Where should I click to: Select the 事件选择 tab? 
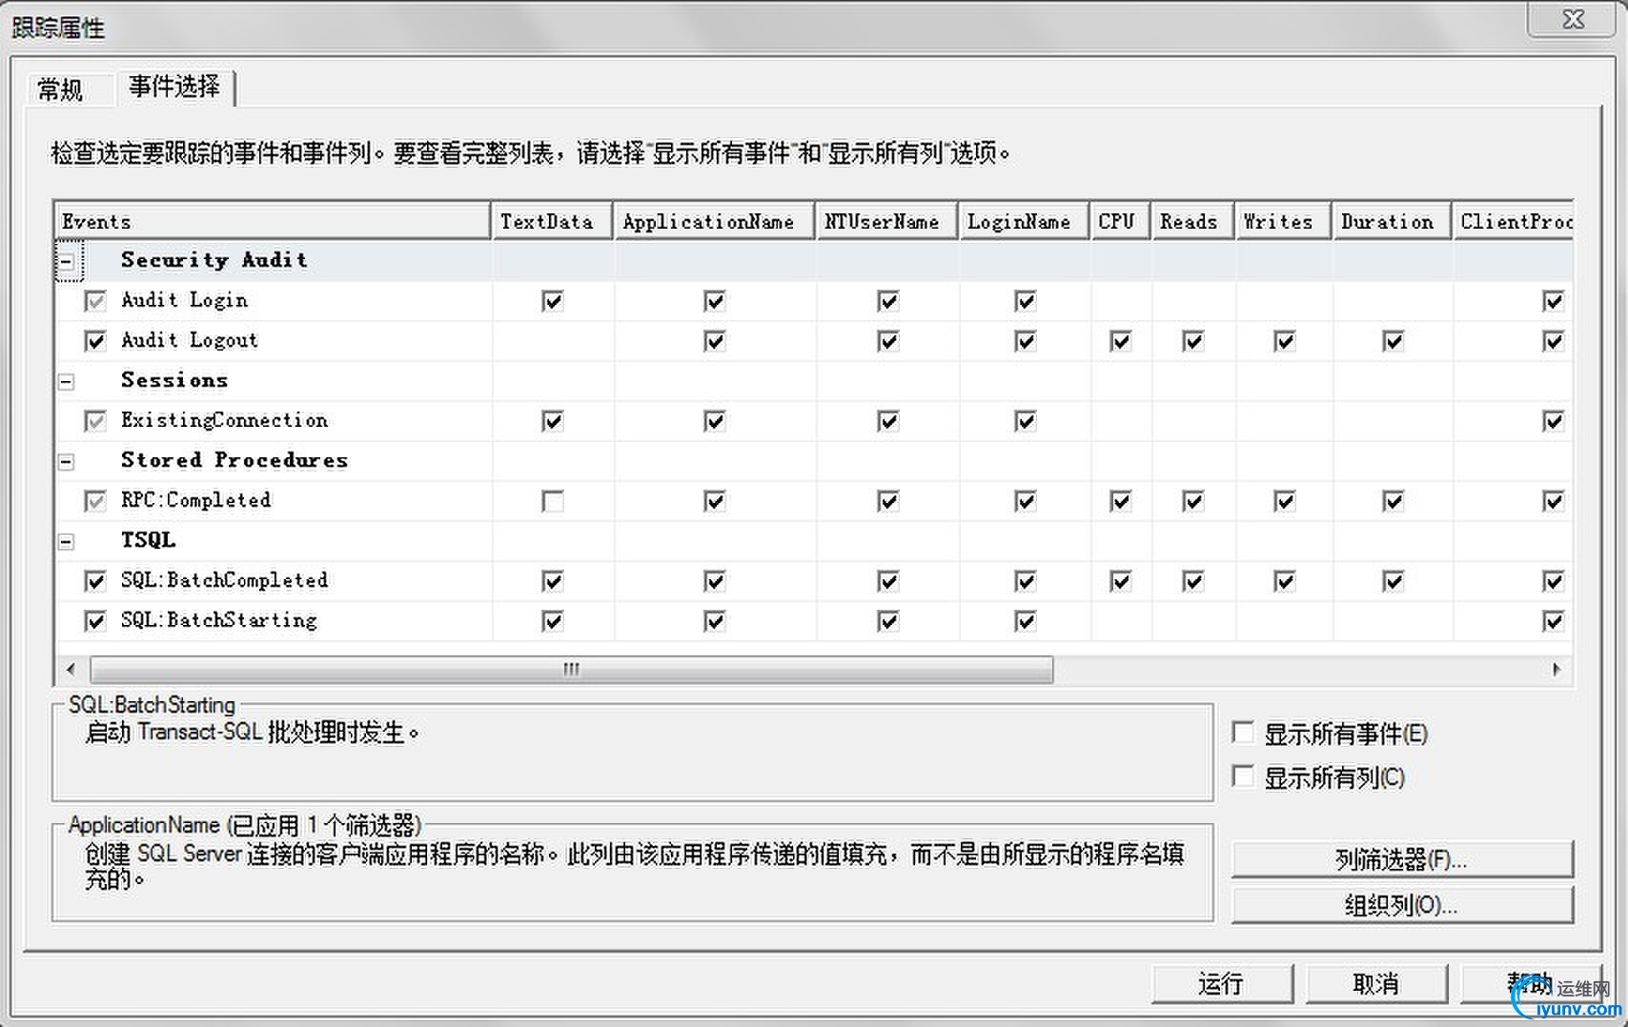174,87
